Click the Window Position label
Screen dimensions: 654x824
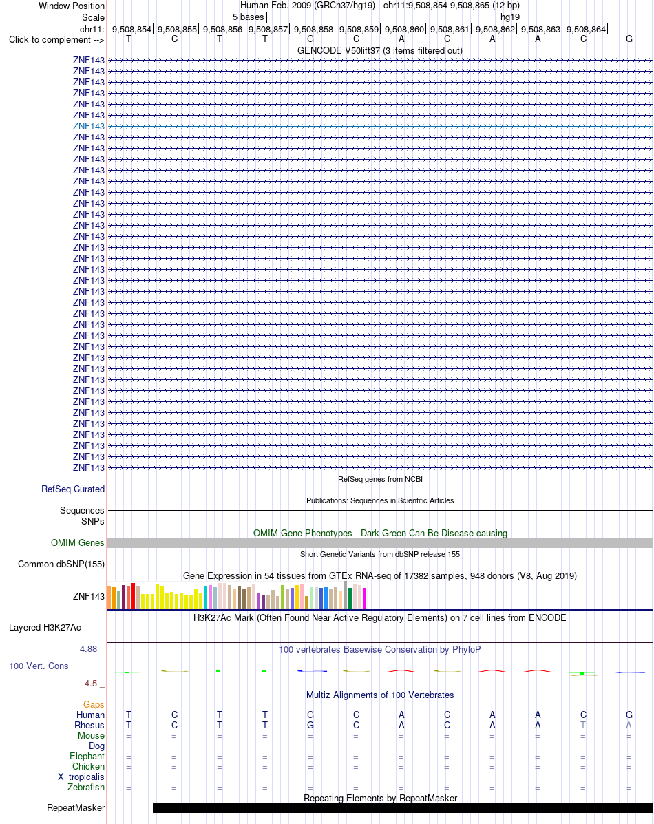(x=72, y=6)
